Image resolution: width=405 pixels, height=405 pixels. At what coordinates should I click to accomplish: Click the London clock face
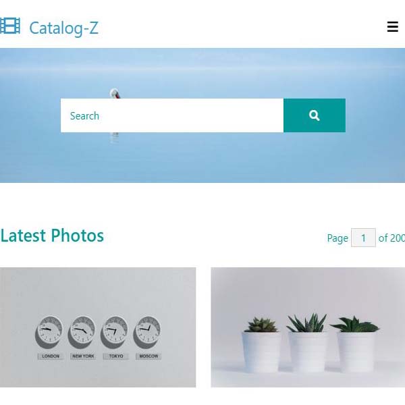click(x=50, y=329)
